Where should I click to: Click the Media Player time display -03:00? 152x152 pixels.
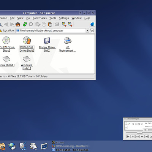(136, 124)
